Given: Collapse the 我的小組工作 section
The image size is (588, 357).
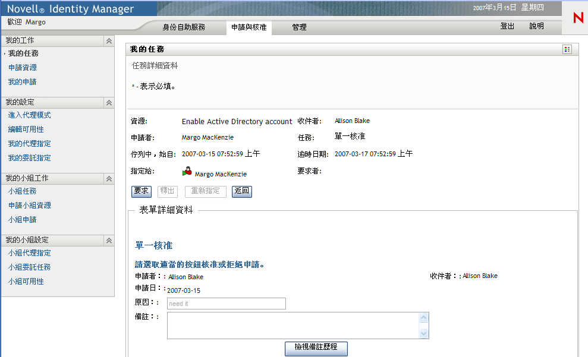Looking at the screenshot, I should click(109, 179).
